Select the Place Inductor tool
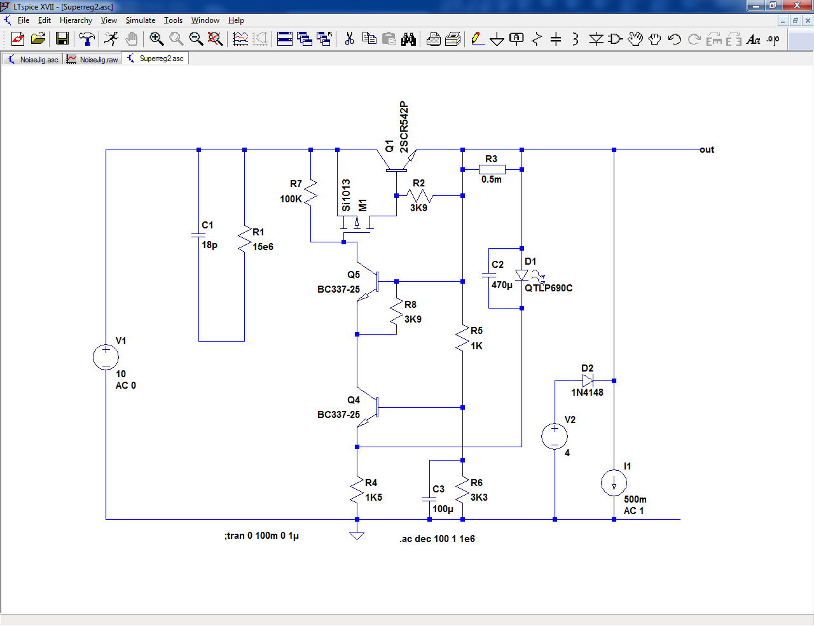 click(x=576, y=39)
